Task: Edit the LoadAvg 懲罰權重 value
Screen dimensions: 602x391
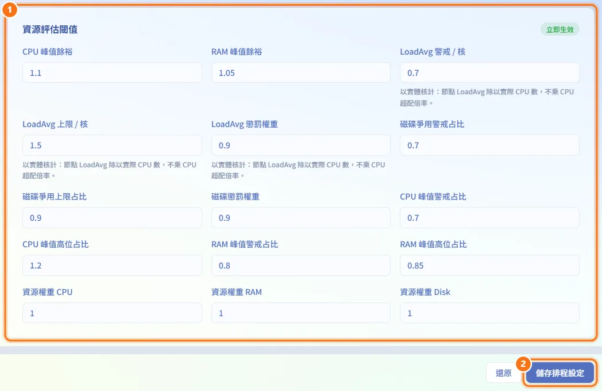Action: [x=300, y=145]
